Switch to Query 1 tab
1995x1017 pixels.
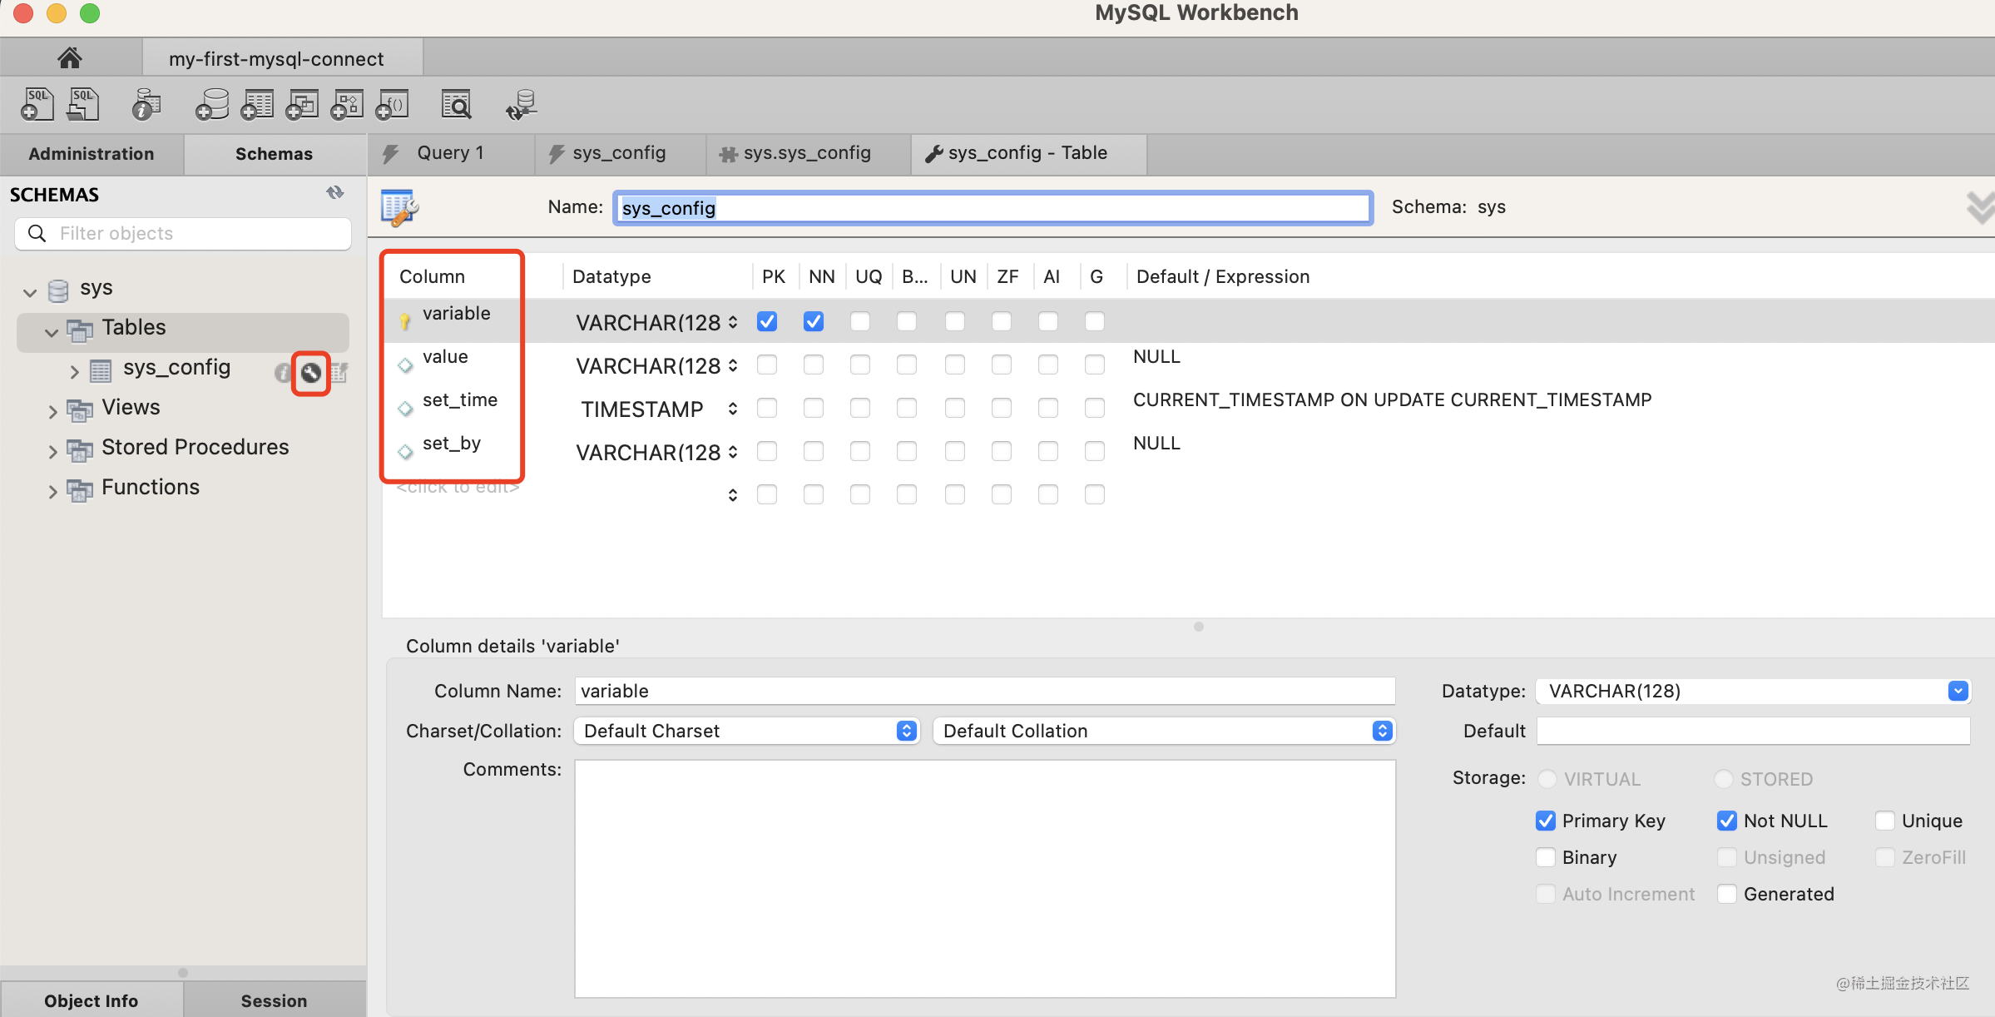tap(450, 153)
